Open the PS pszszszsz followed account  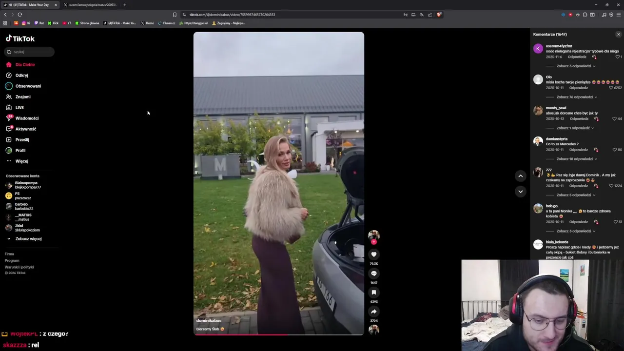click(18, 195)
